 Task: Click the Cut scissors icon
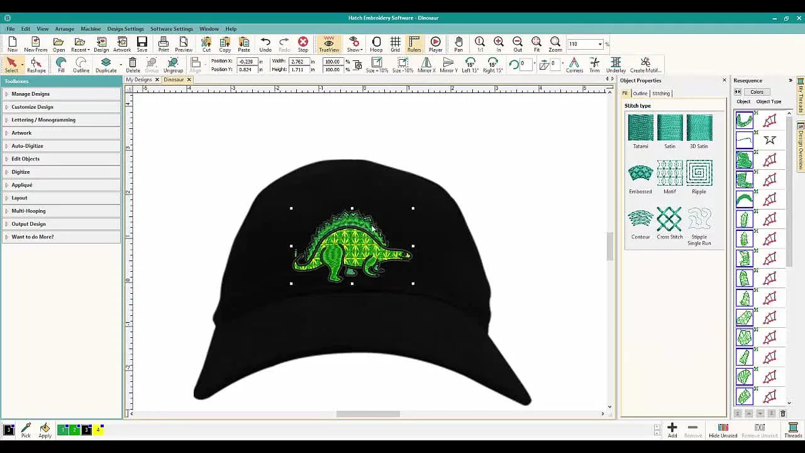pyautogui.click(x=206, y=44)
